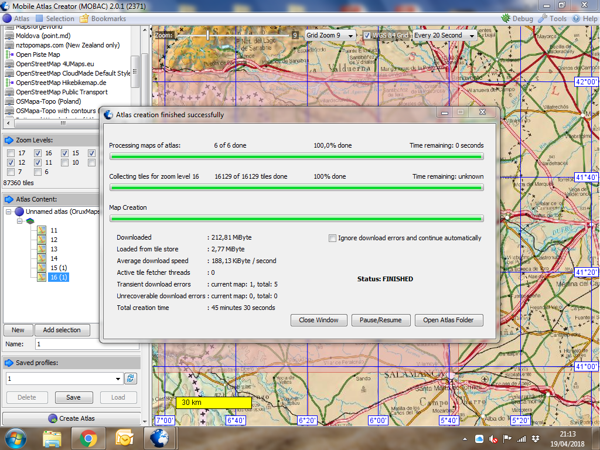This screenshot has width=600, height=450.
Task: Toggle zoom level 17 checkbox
Action: click(x=11, y=153)
